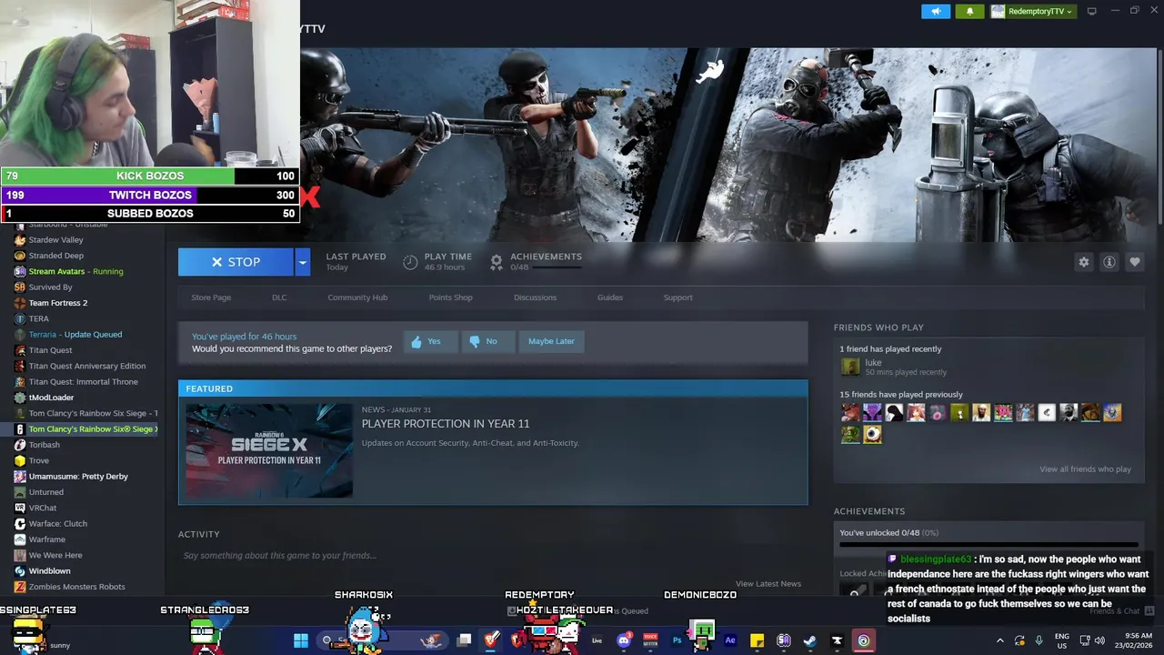This screenshot has width=1164, height=655.
Task: Open friend luke's profile avatar
Action: [x=850, y=367]
